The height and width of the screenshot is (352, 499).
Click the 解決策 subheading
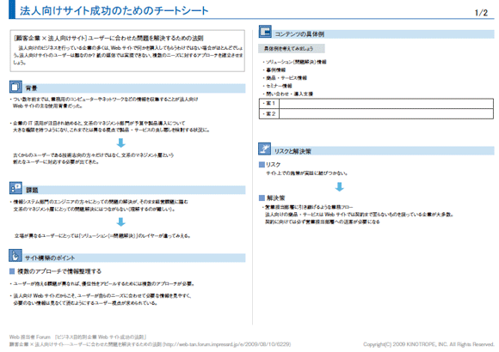[275, 198]
